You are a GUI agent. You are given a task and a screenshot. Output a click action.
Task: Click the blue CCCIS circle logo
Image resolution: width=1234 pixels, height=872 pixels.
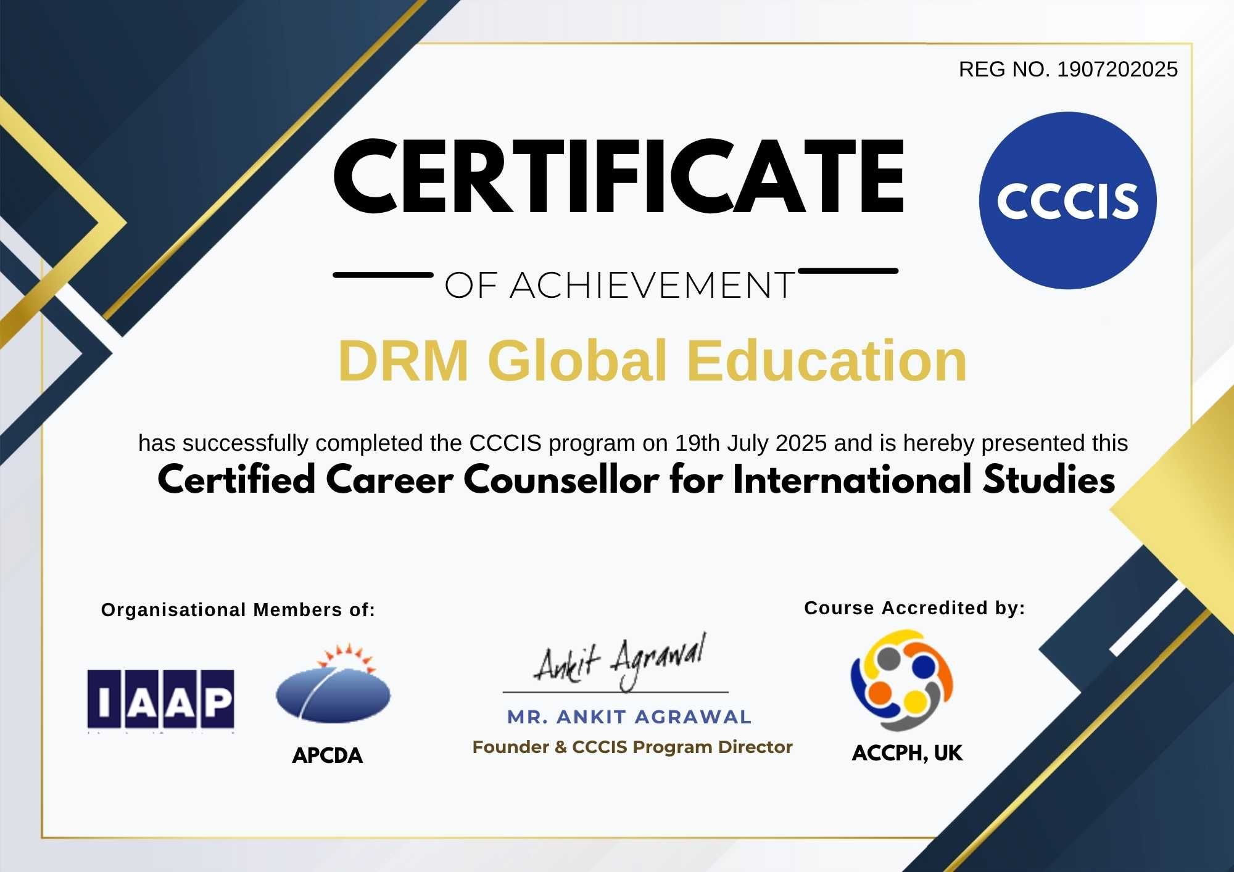tap(1067, 200)
